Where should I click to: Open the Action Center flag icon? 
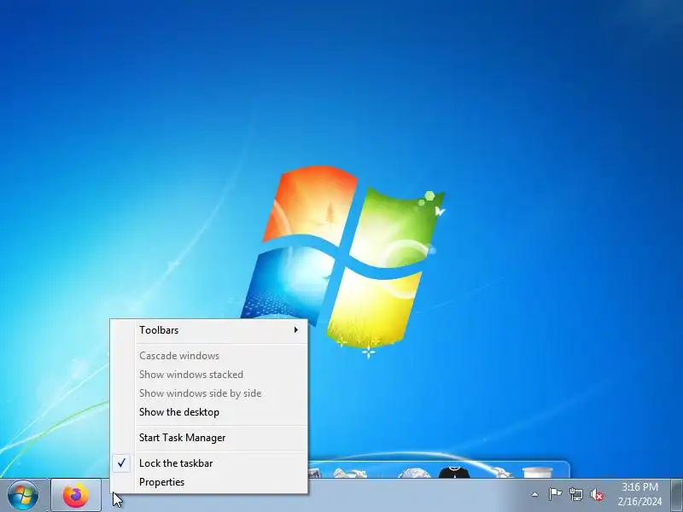(555, 495)
